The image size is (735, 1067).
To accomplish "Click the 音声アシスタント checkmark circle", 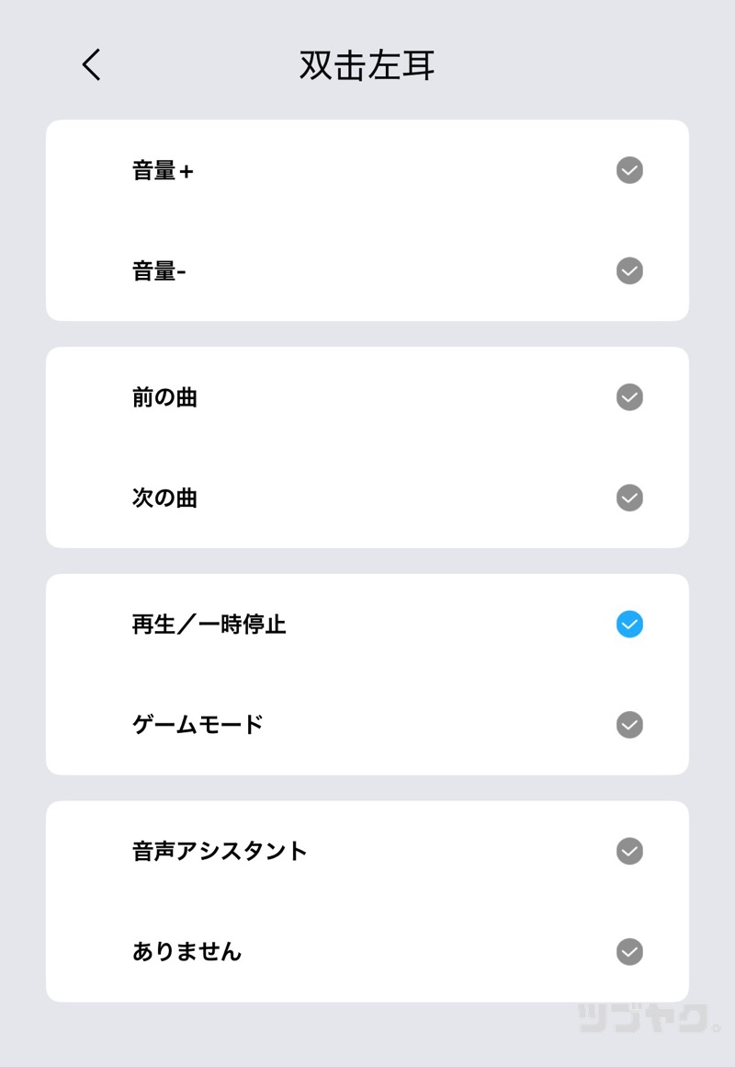I will 629,851.
